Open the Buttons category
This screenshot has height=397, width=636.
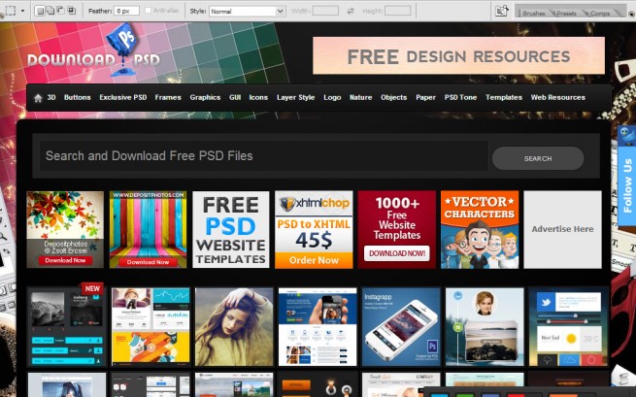[x=77, y=97]
